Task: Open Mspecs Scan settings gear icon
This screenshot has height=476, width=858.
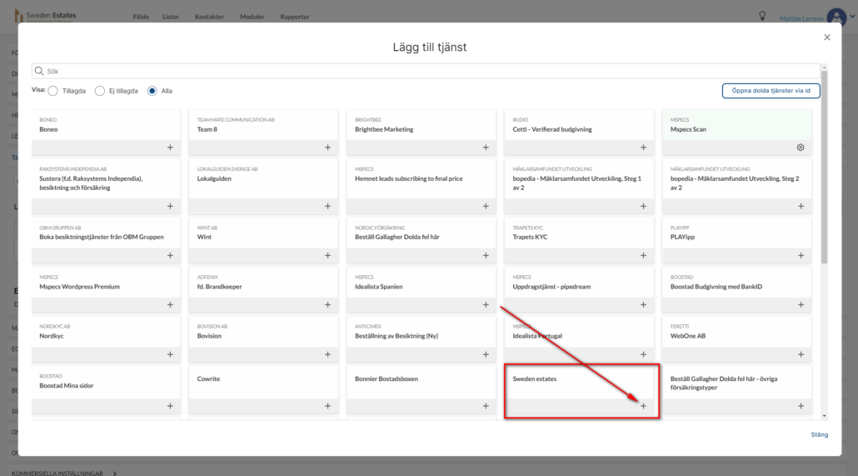Action: [x=801, y=148]
